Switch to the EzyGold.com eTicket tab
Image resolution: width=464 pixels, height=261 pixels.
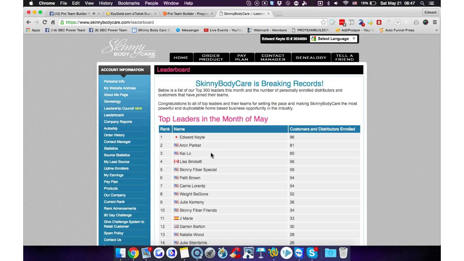point(132,13)
